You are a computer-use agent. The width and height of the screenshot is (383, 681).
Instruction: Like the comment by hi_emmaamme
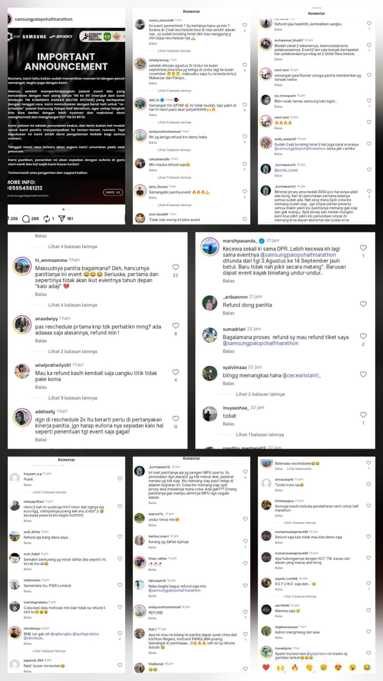[x=176, y=267]
